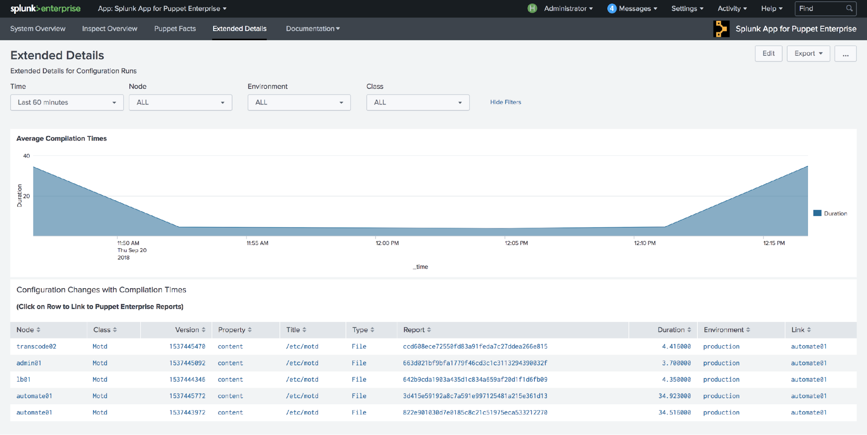Open the Activity menu
Screen dimensions: 867x435
pyautogui.click(x=732, y=8)
